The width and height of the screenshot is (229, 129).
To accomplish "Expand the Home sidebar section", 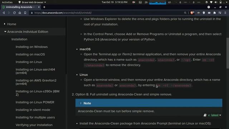I will click(x=5, y=24).
